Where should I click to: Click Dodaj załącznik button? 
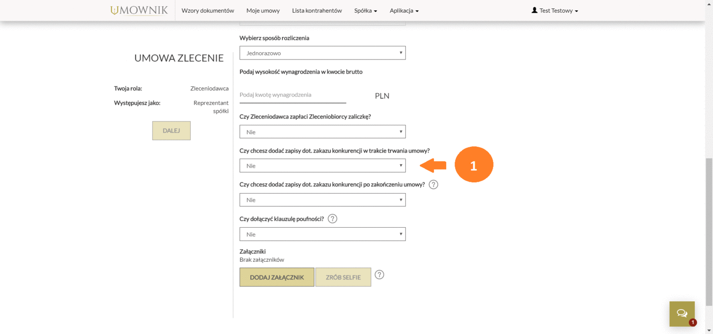coord(277,277)
